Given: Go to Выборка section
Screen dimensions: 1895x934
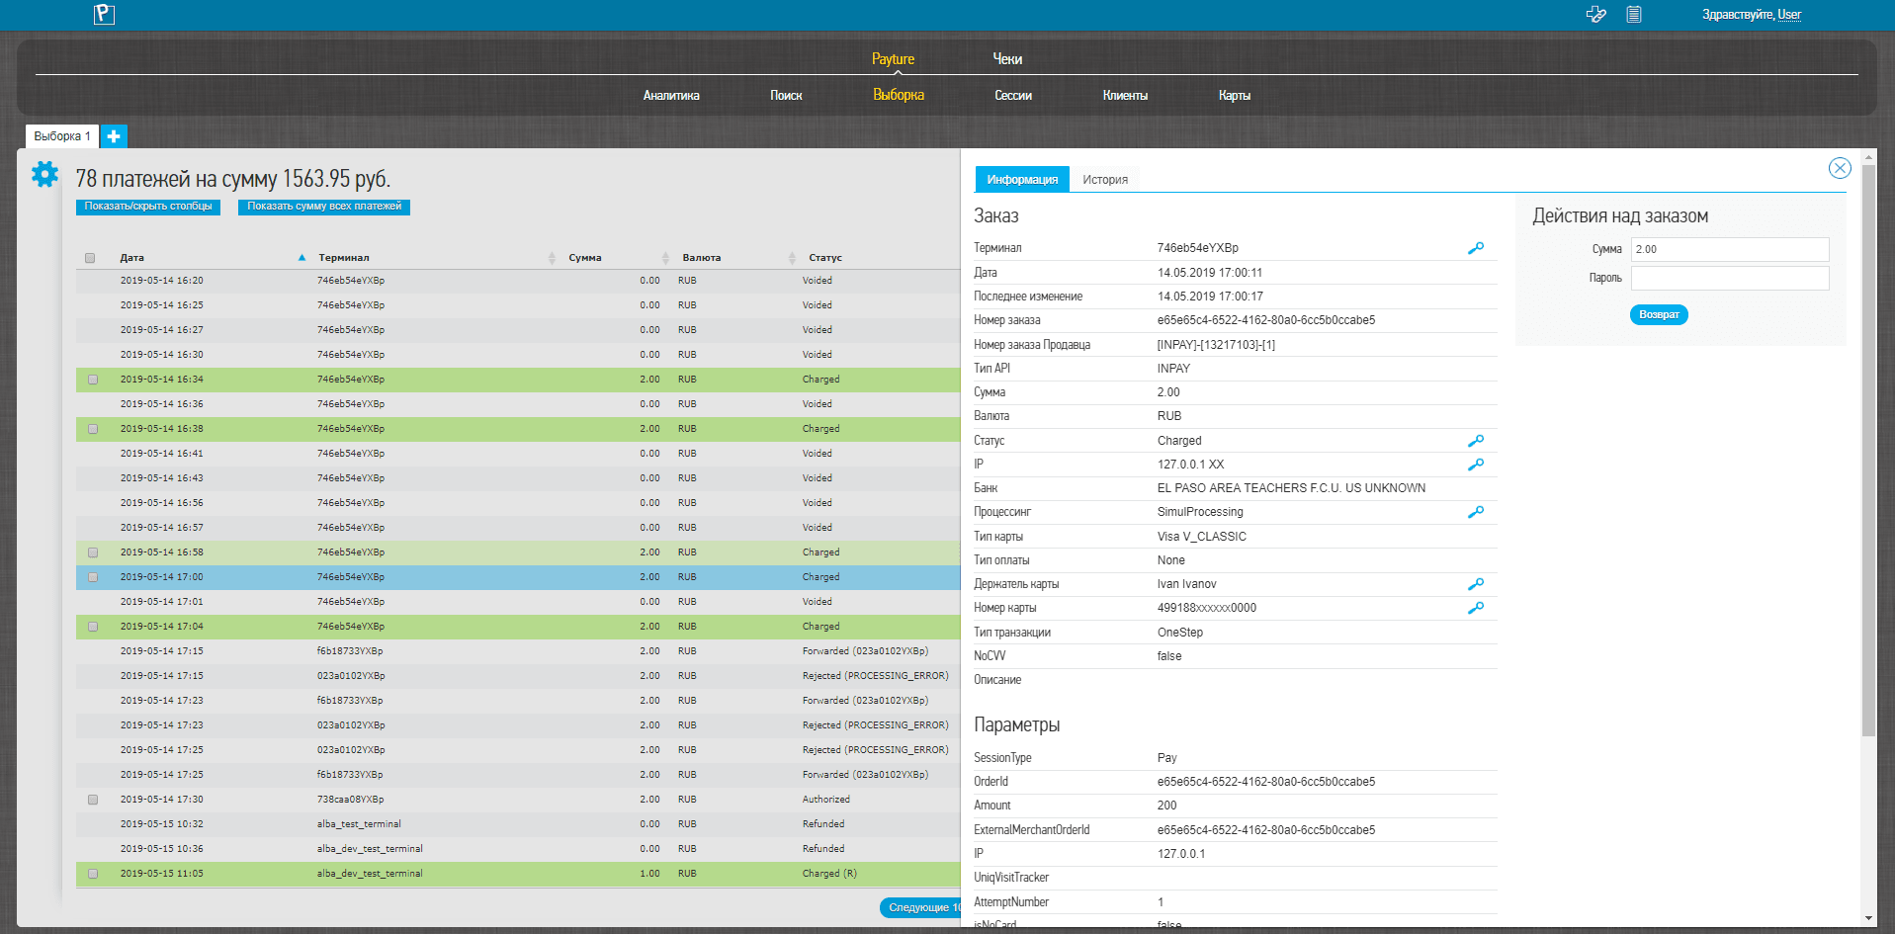Looking at the screenshot, I should pos(899,95).
